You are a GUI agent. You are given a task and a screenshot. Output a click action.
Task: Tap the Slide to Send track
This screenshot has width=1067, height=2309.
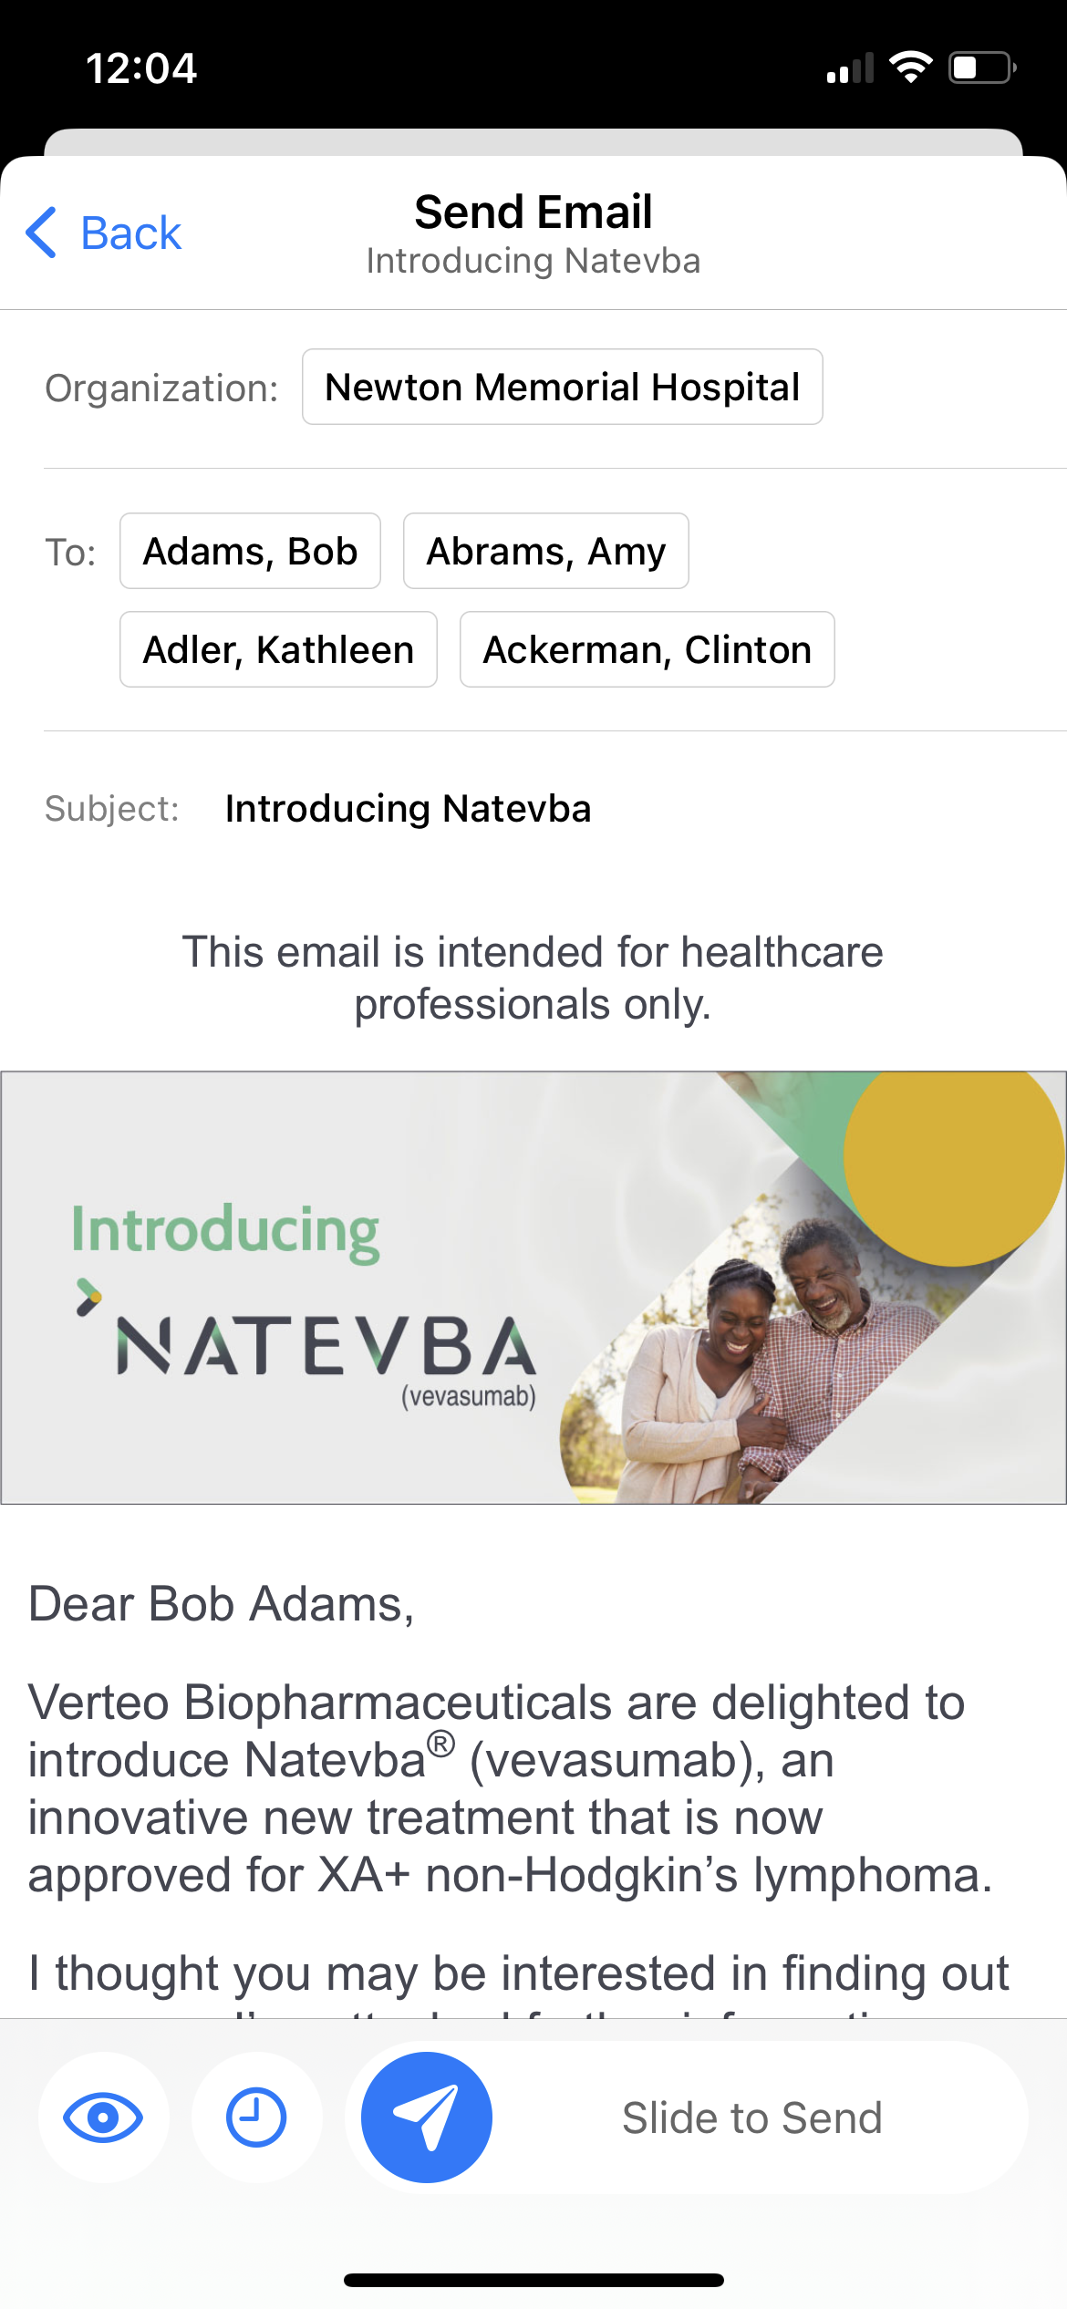pos(751,2117)
